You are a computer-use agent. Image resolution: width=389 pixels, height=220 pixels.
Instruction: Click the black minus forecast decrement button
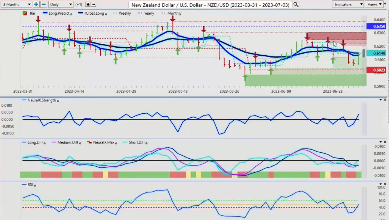tap(94, 4)
